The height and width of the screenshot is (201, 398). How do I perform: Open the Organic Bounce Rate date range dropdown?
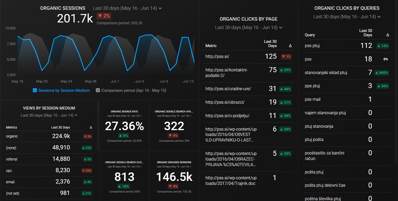[x=124, y=116]
